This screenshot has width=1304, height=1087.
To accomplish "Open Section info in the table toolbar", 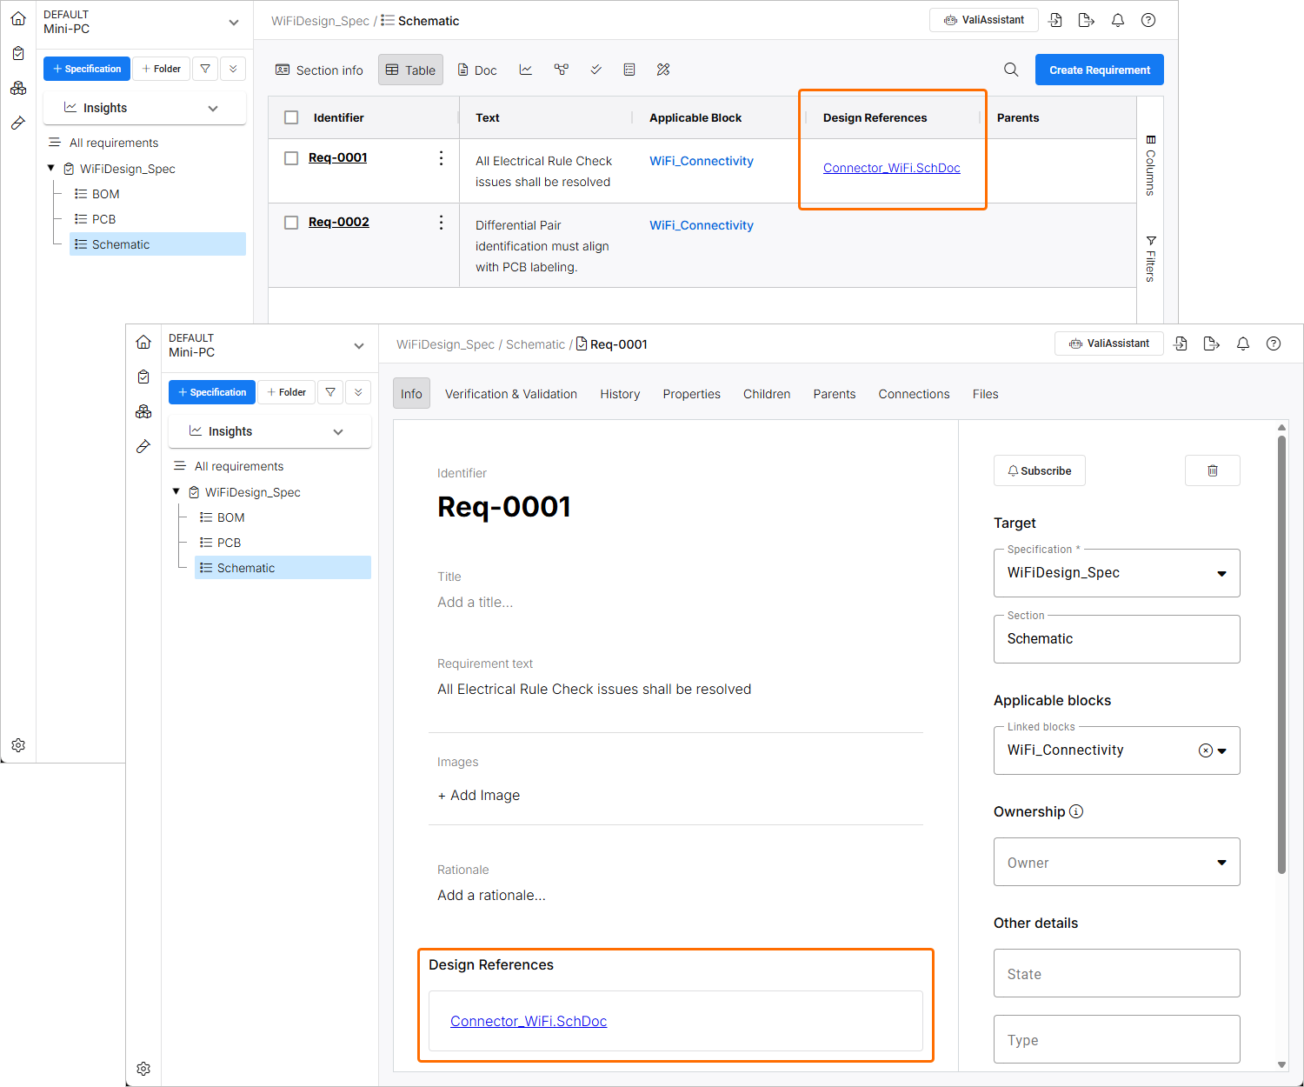I will click(319, 70).
